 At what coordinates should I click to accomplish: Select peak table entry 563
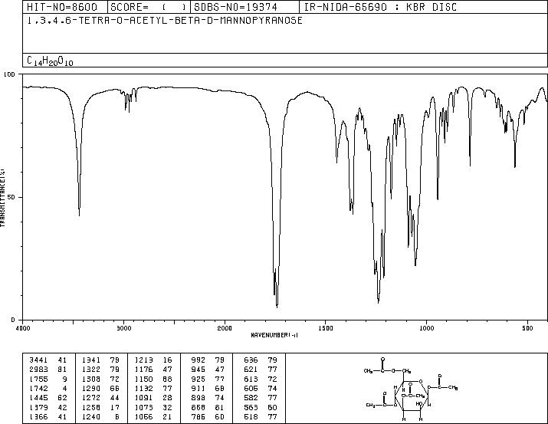(261, 407)
